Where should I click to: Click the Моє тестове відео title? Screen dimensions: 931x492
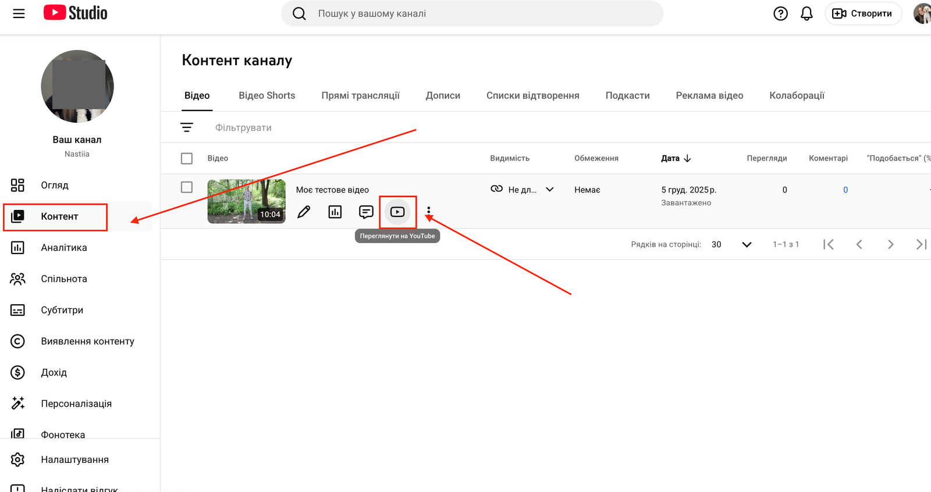click(x=332, y=190)
